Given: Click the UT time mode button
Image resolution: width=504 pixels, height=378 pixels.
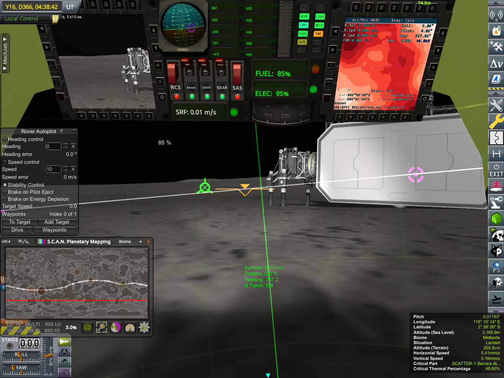Looking at the screenshot, I should (70, 7).
